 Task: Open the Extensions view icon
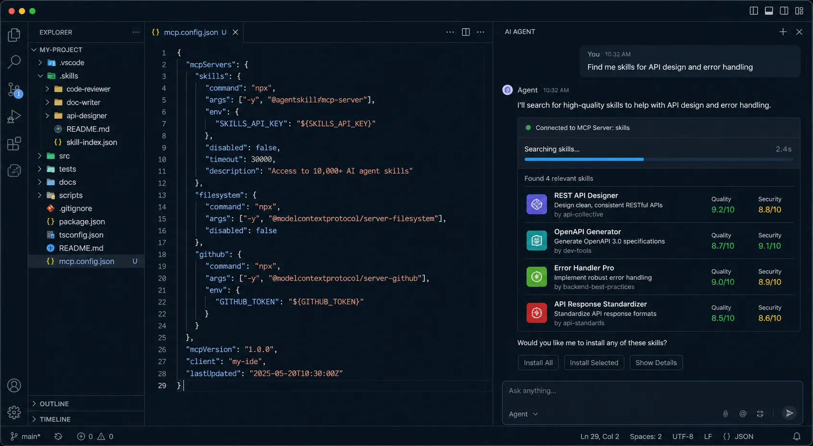tap(14, 144)
